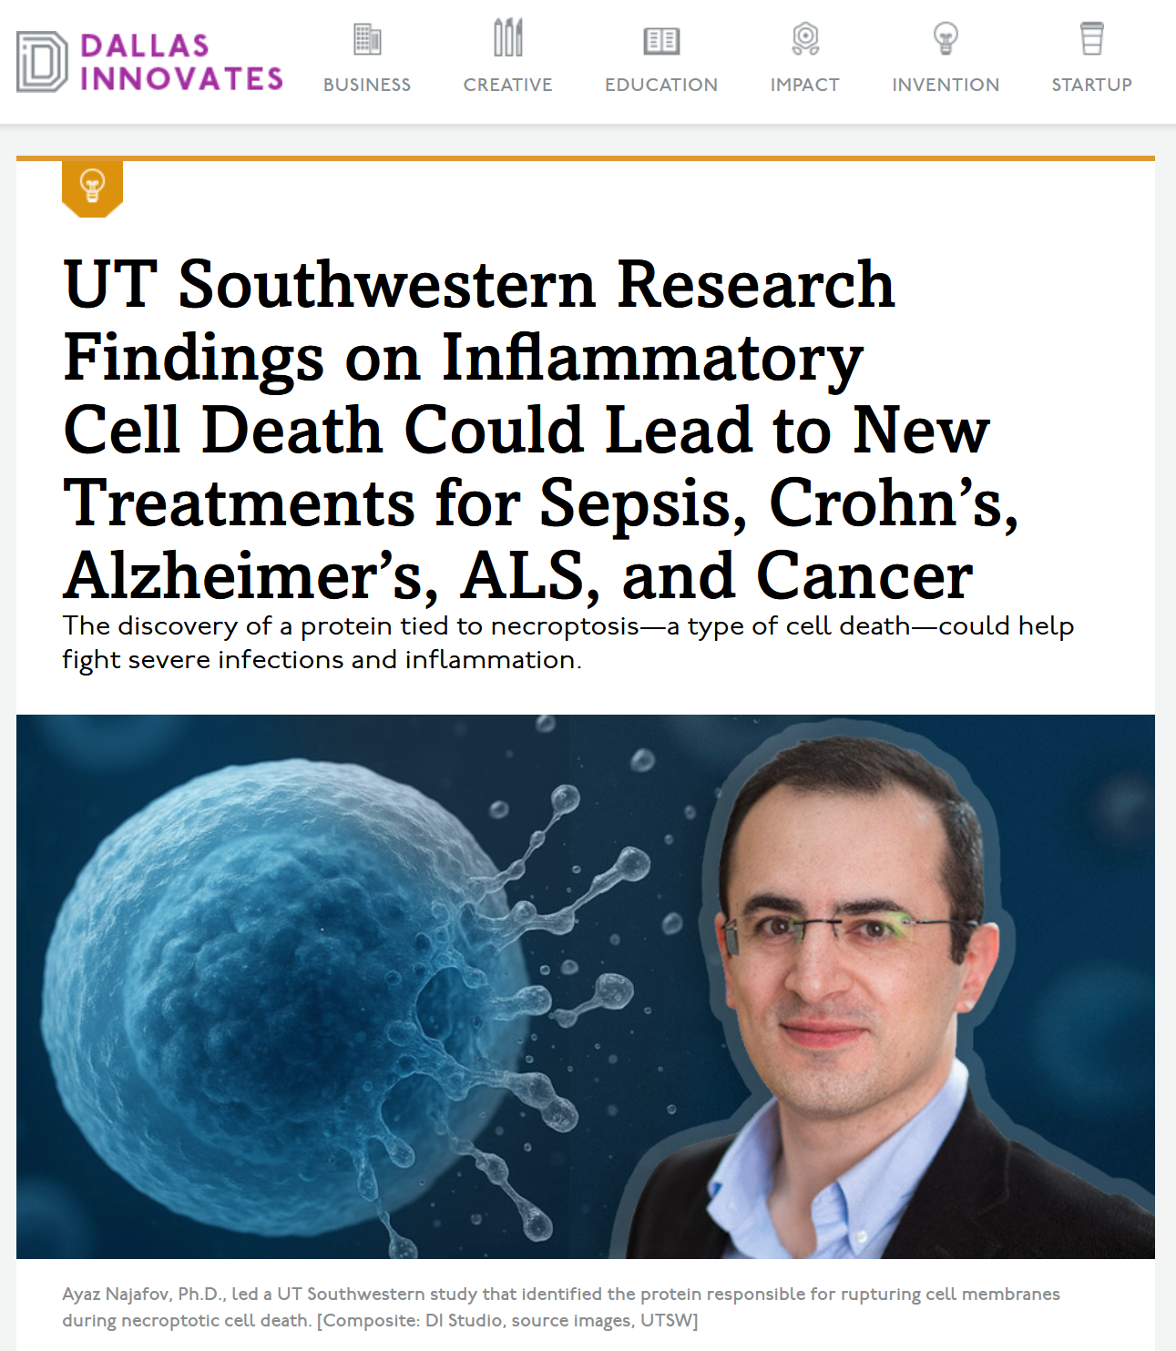This screenshot has width=1176, height=1351.
Task: Click the Creative pencils icon
Action: tap(507, 38)
